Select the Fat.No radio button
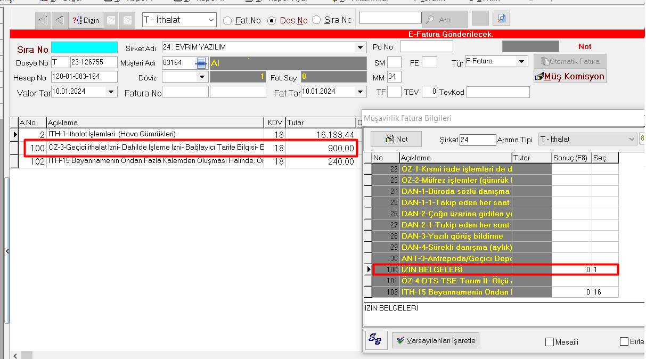Viewport: 646px width, 359px height. point(227,21)
